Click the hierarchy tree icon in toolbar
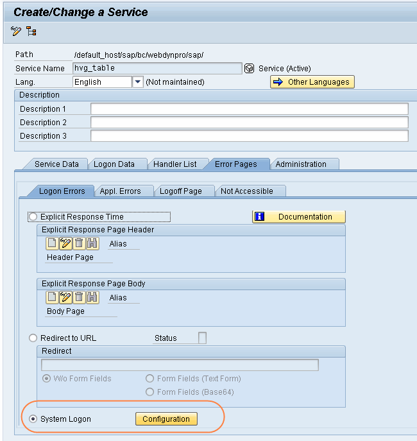Screen dimensions: 417x441 31,31
